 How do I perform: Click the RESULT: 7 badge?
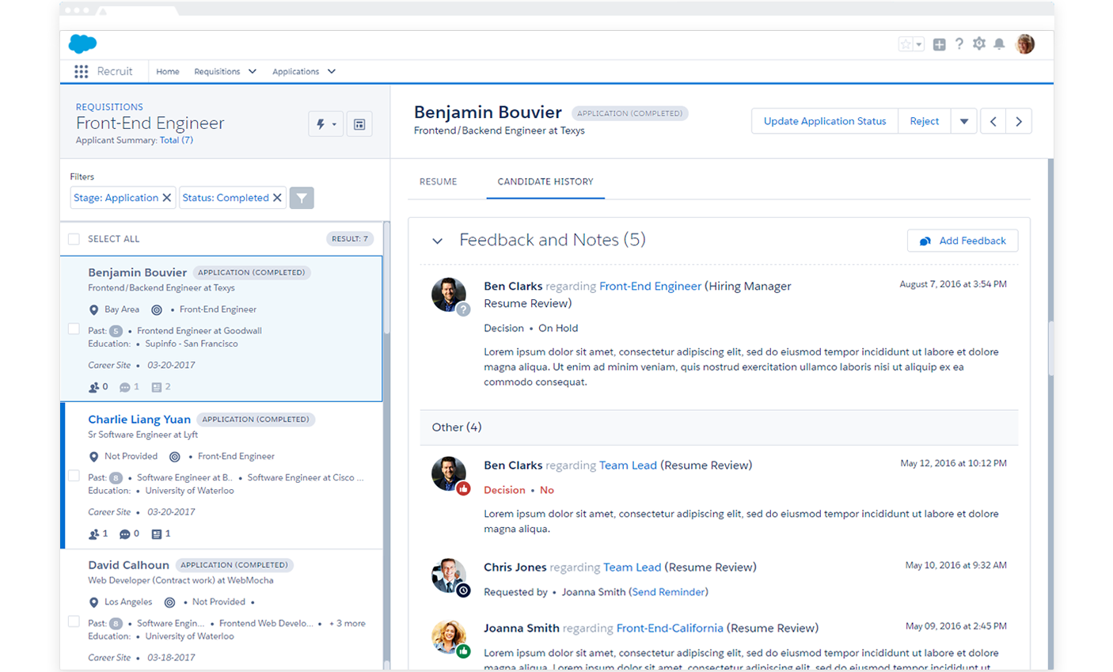click(350, 239)
